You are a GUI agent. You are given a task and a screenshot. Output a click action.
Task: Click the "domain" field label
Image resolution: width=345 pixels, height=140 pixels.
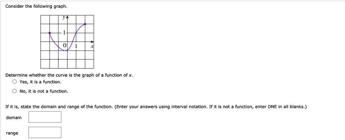click(13, 117)
